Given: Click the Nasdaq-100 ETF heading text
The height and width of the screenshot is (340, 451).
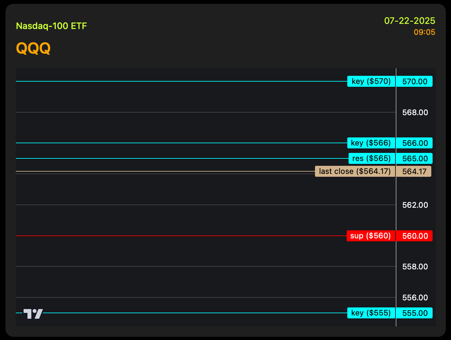Looking at the screenshot, I should pyautogui.click(x=51, y=26).
